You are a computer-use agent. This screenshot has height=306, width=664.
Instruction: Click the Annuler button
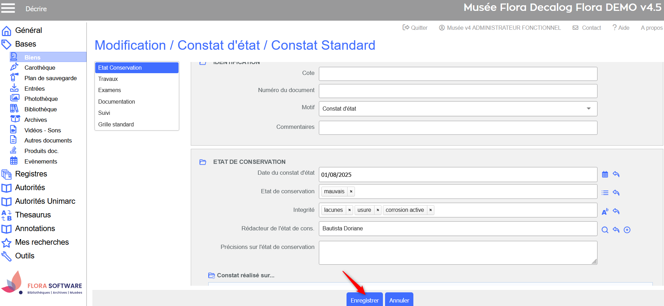(399, 300)
